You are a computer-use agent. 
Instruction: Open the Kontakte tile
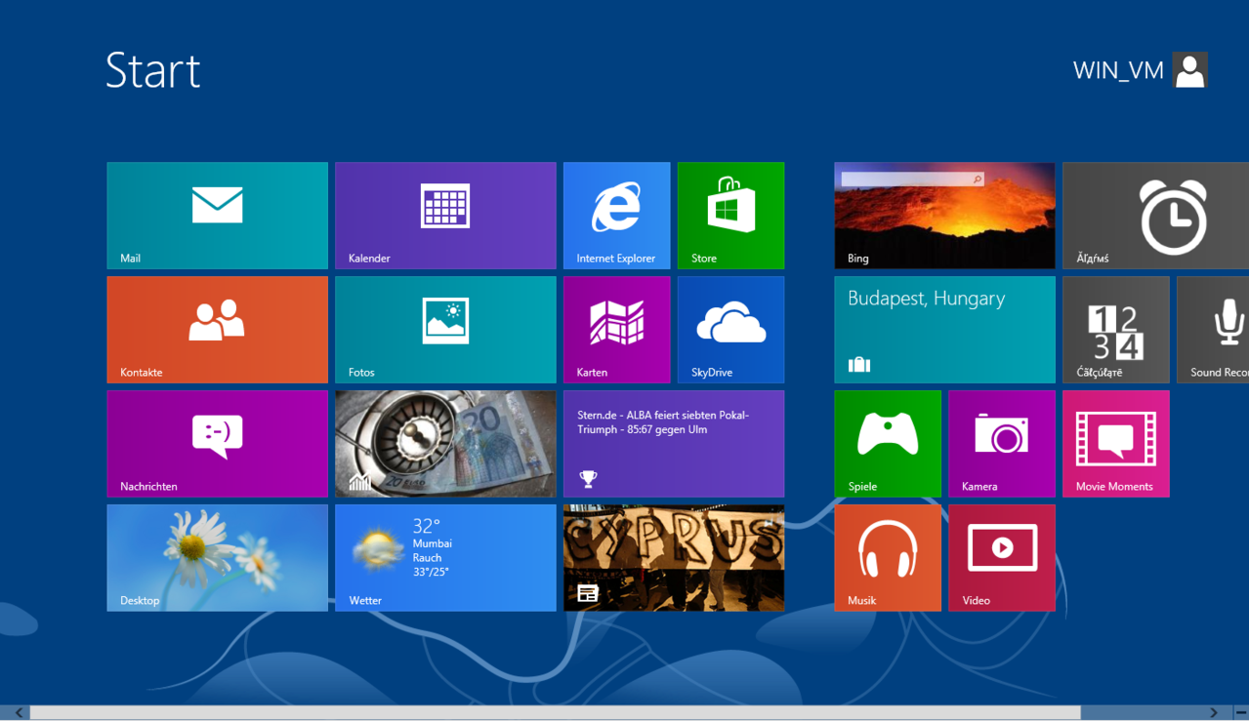pos(217,329)
